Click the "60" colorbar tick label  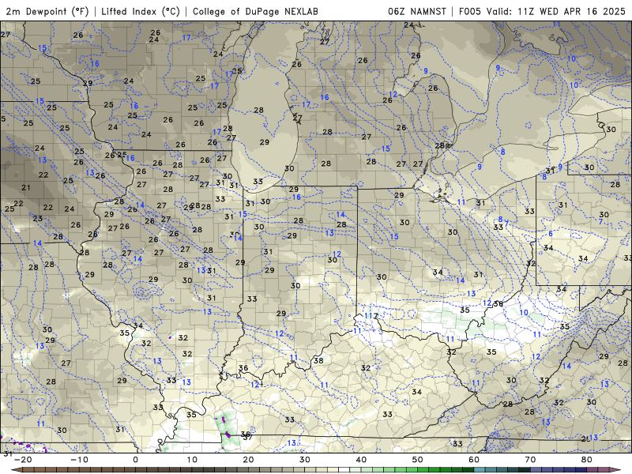474,460
